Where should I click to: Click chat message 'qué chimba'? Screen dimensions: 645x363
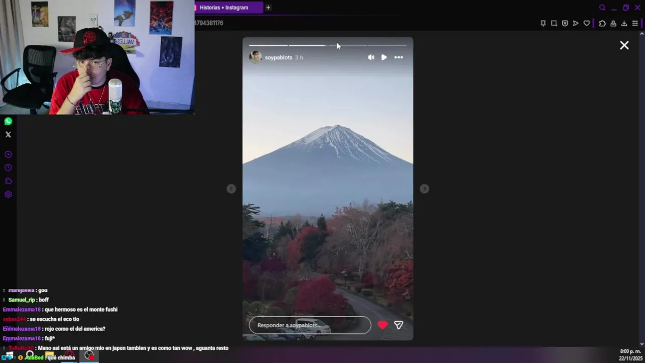click(61, 358)
